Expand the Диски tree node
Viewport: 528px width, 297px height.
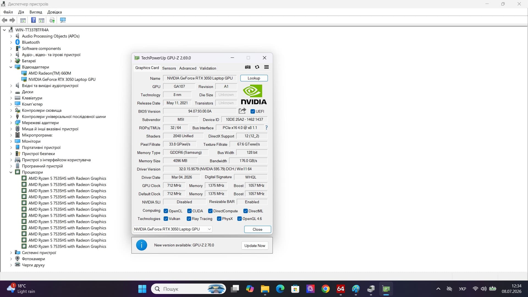coord(11,92)
